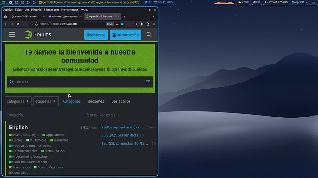Click the volume indicator in top bar

click(x=257, y=2)
